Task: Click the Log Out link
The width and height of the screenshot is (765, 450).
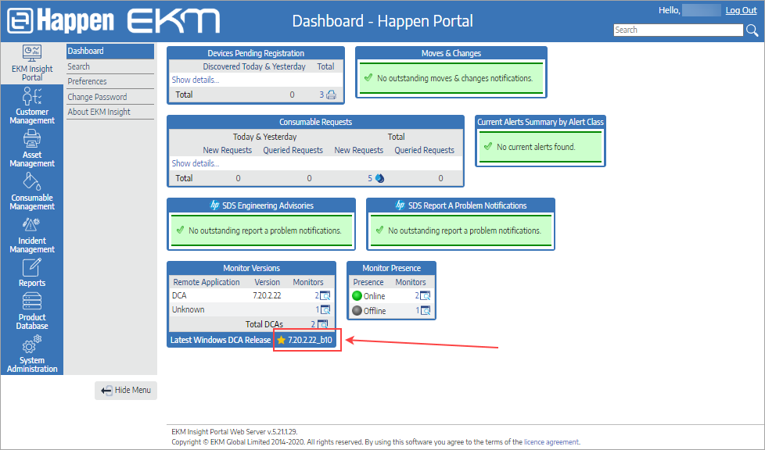Action: tap(741, 10)
